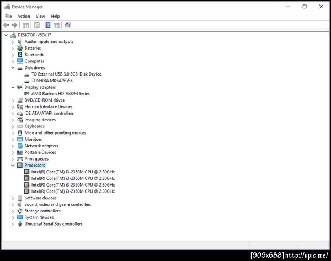331x261 pixels.
Task: Click Scan for hardware changes toolbar icon
Action: tap(67, 25)
